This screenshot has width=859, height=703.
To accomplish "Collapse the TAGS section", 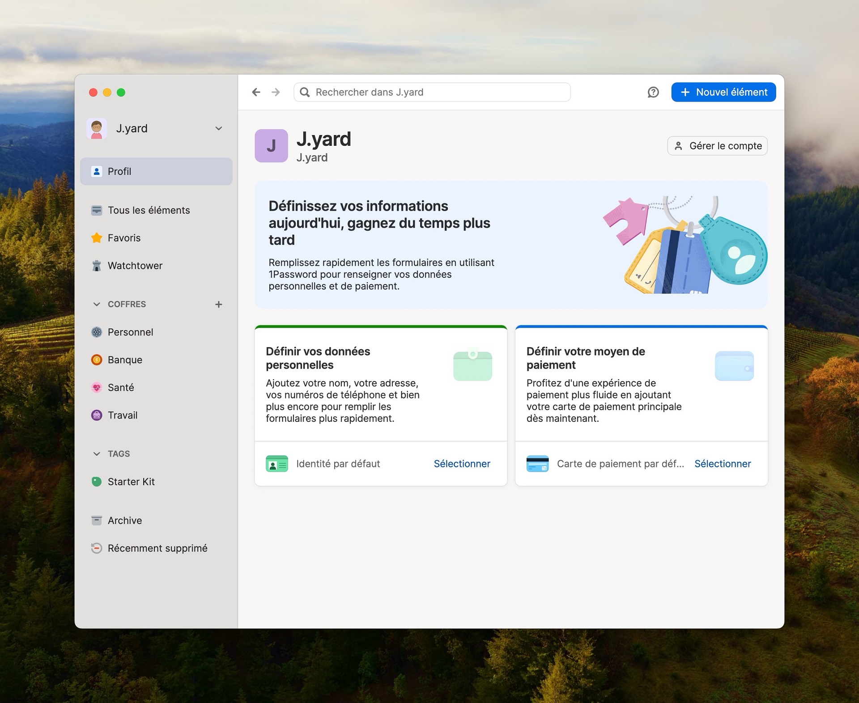I will coord(97,454).
